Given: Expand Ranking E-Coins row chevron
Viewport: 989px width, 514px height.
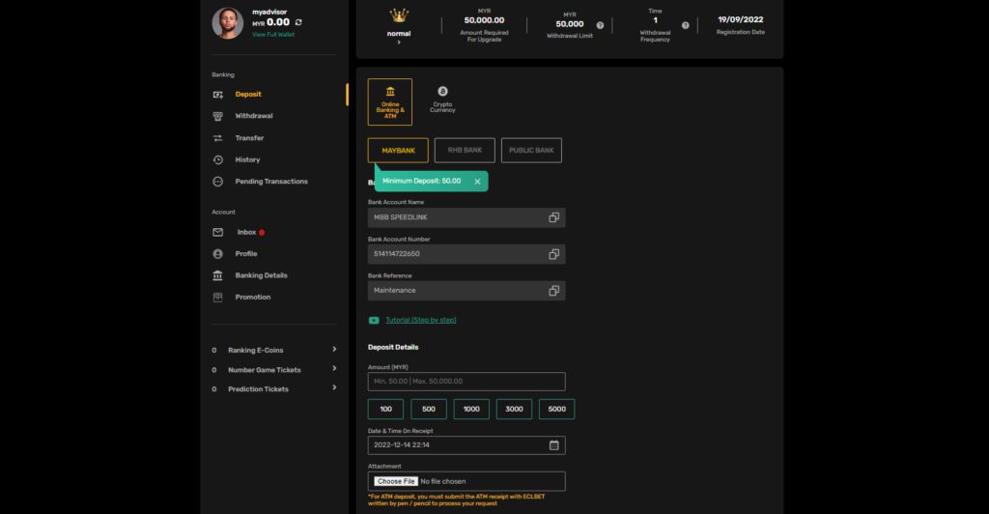Looking at the screenshot, I should (334, 350).
